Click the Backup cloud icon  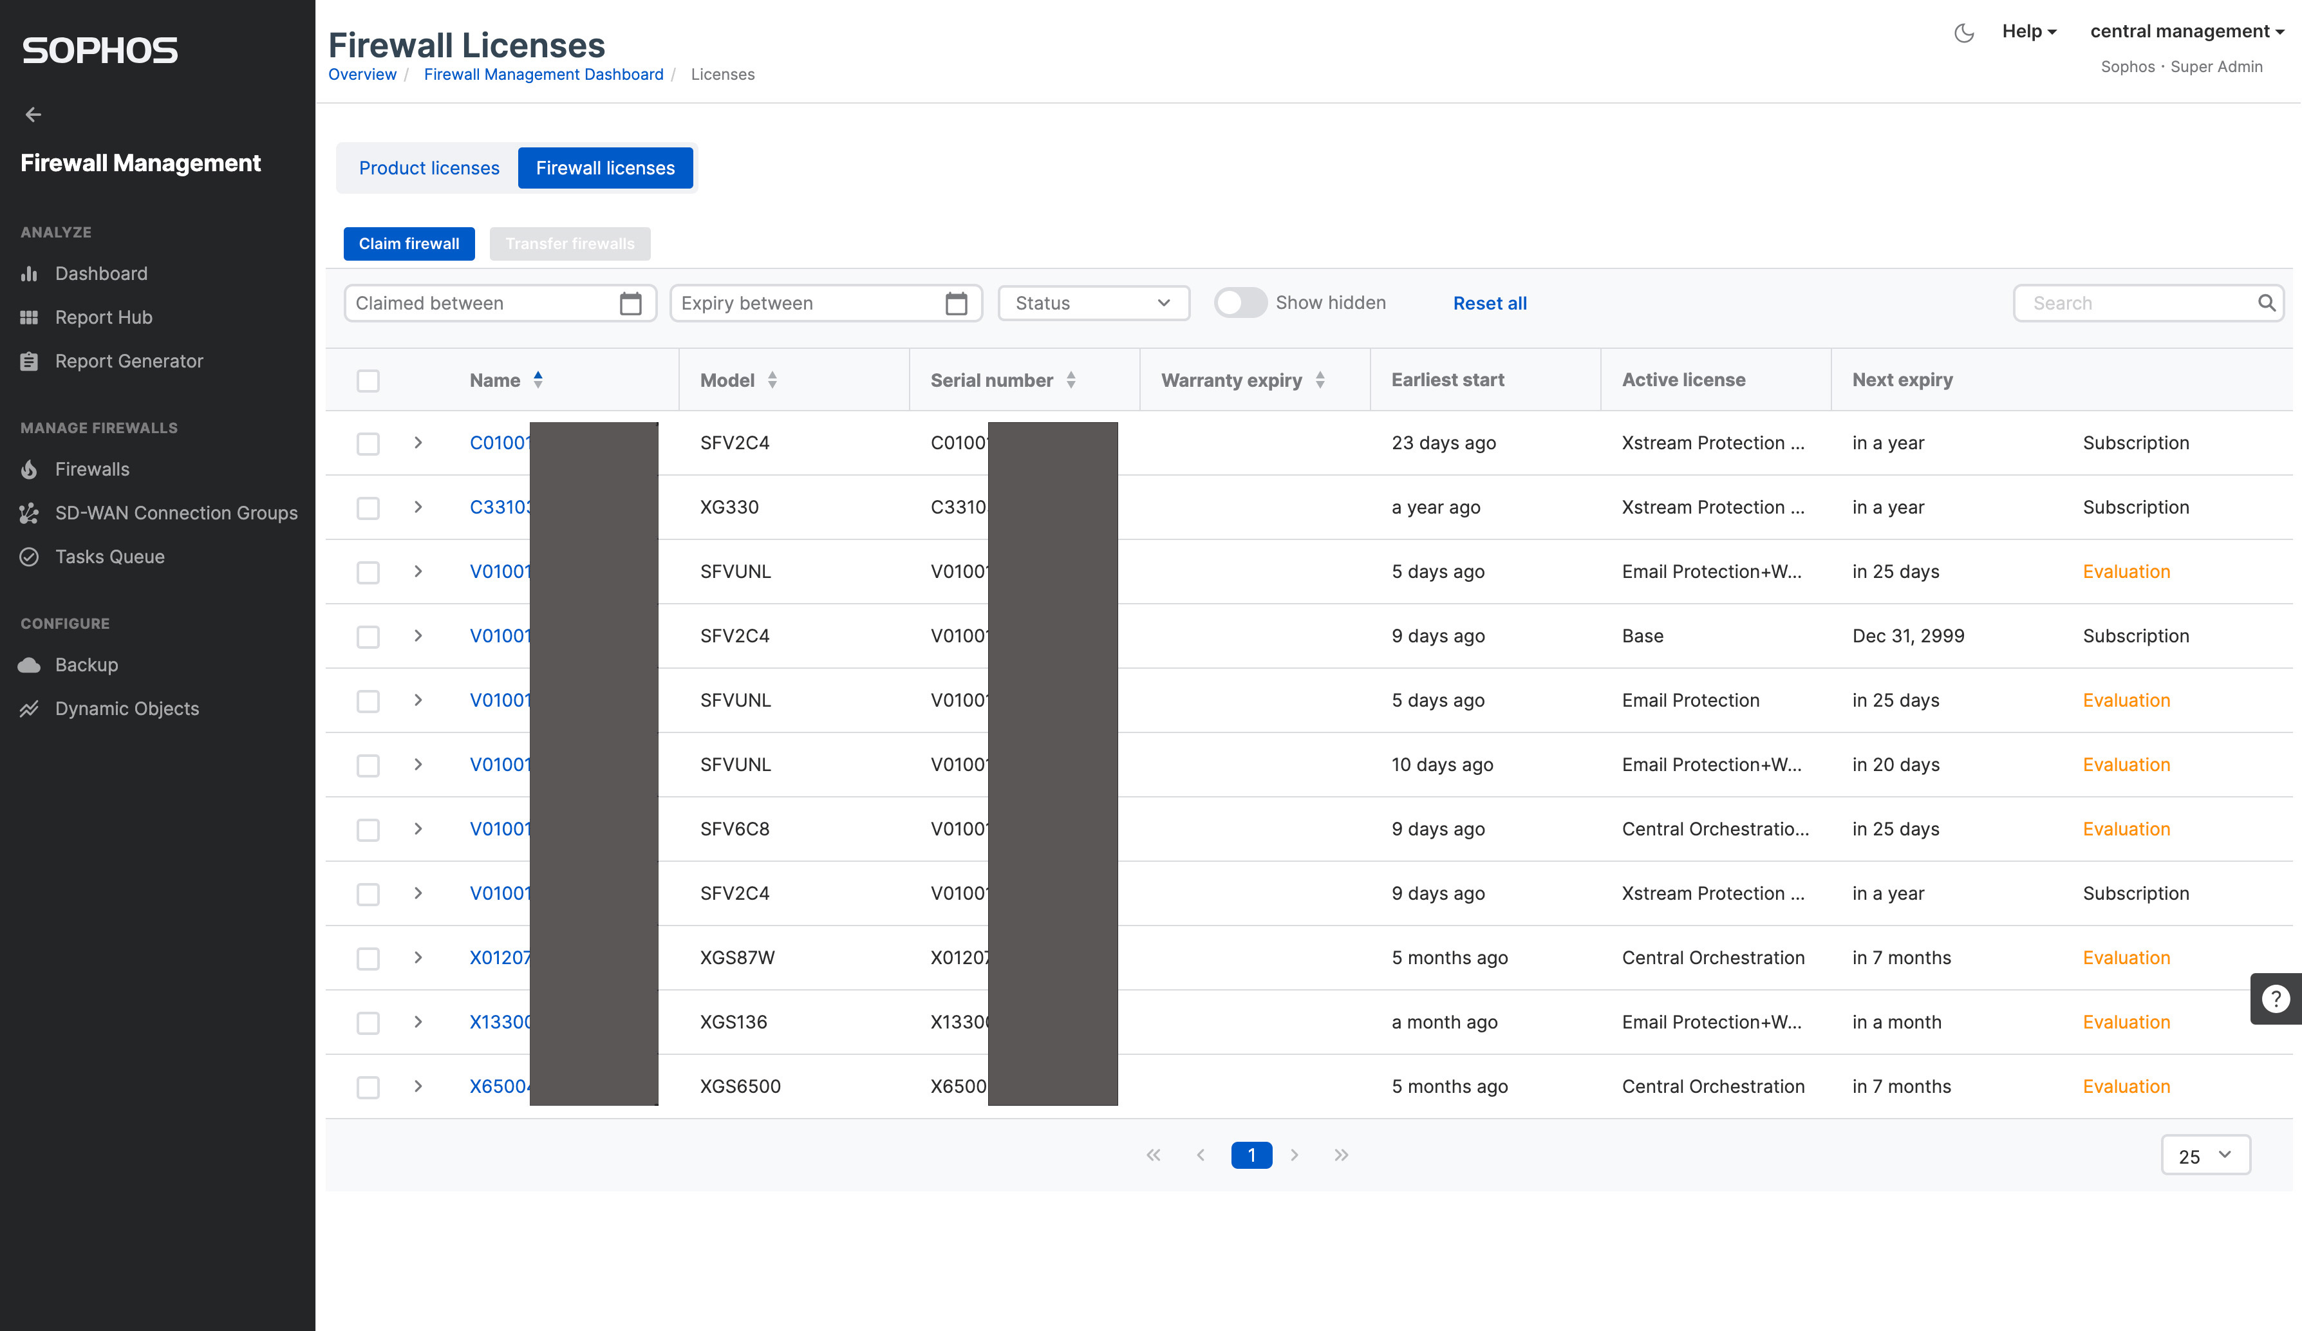[29, 665]
